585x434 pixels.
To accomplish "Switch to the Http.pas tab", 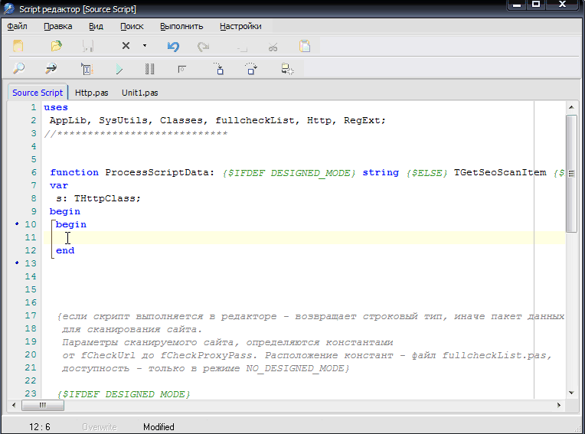I will coord(92,93).
